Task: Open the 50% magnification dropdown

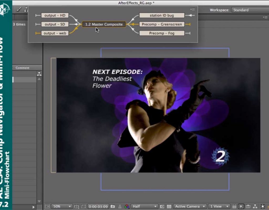Action: (62, 206)
